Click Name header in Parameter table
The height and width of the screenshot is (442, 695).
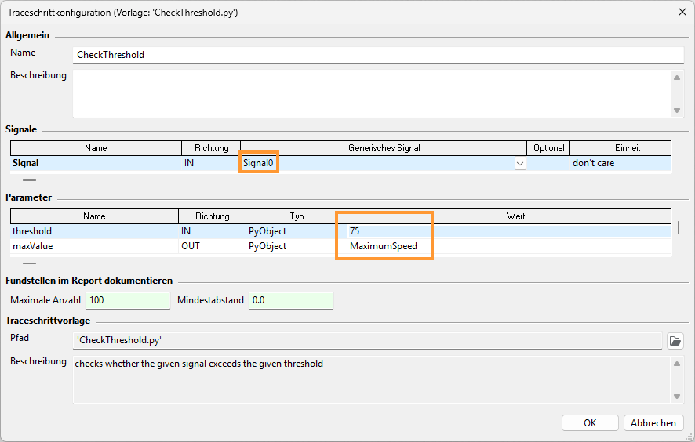pyautogui.click(x=94, y=216)
